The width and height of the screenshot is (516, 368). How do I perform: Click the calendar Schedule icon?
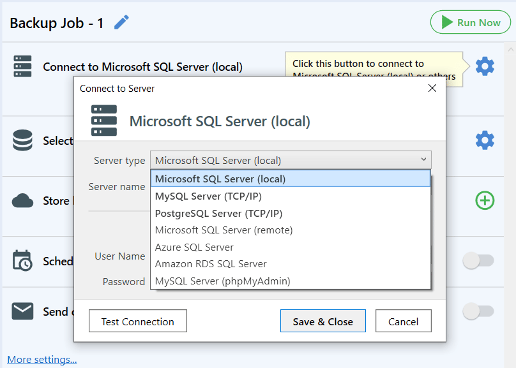point(22,261)
